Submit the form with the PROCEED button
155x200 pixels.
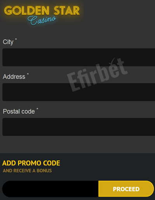(x=126, y=189)
